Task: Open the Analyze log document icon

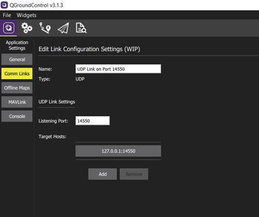Action: [81, 28]
